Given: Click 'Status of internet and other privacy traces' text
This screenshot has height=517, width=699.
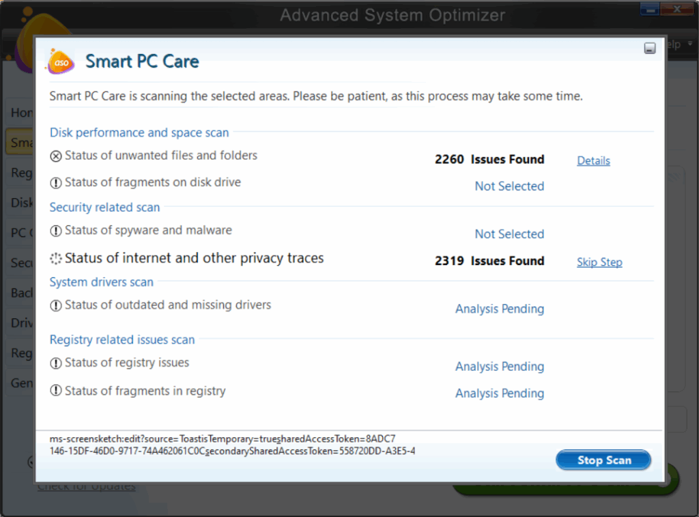Looking at the screenshot, I should (195, 258).
